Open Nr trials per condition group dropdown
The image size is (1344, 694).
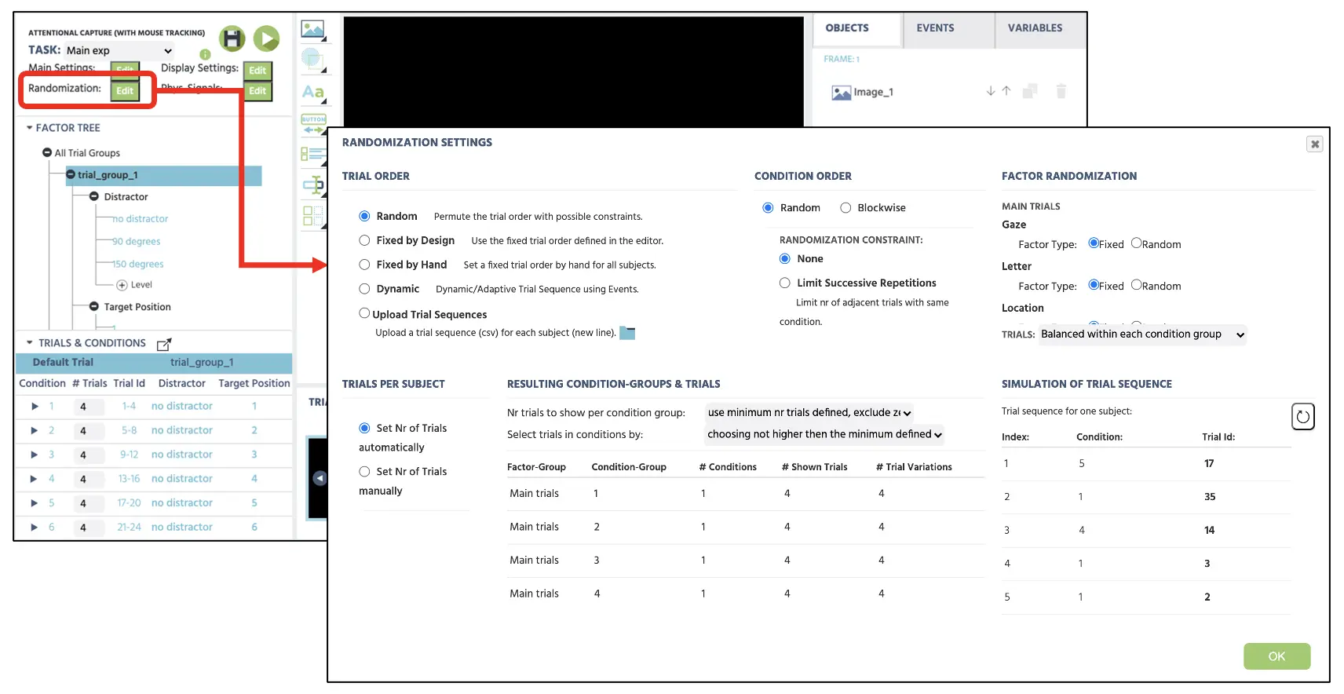(x=809, y=413)
